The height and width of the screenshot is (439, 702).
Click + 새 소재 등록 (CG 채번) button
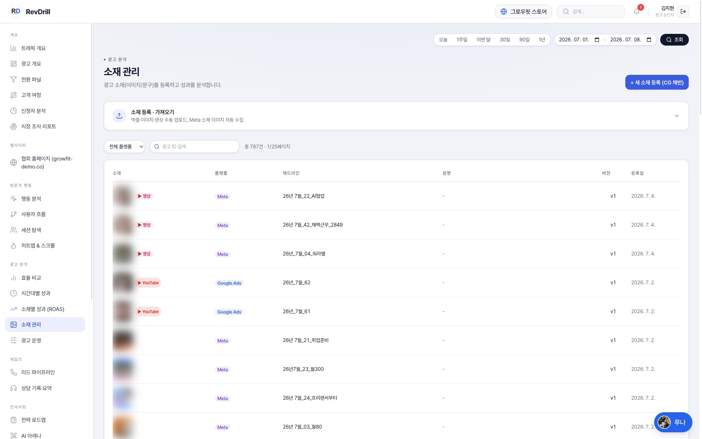657,82
